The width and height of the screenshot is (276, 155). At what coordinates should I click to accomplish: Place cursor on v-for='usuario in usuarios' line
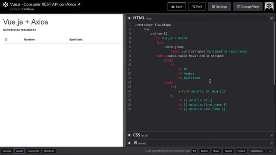(202, 91)
